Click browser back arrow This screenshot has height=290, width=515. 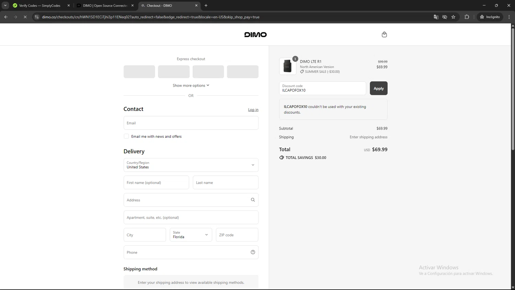6,17
